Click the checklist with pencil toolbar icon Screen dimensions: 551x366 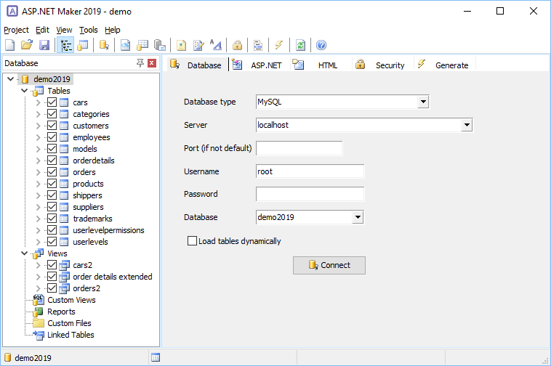click(198, 45)
